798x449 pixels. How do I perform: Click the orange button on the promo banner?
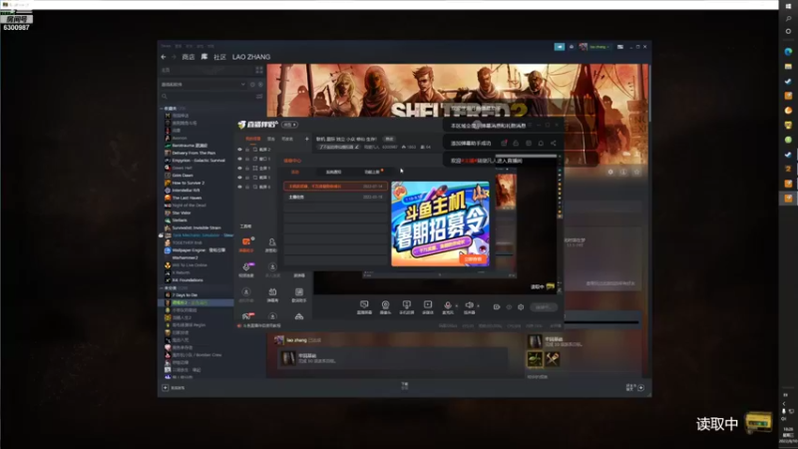[473, 259]
